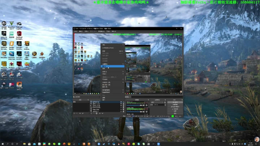Expand the Transform submenu in context menu

click(112, 74)
